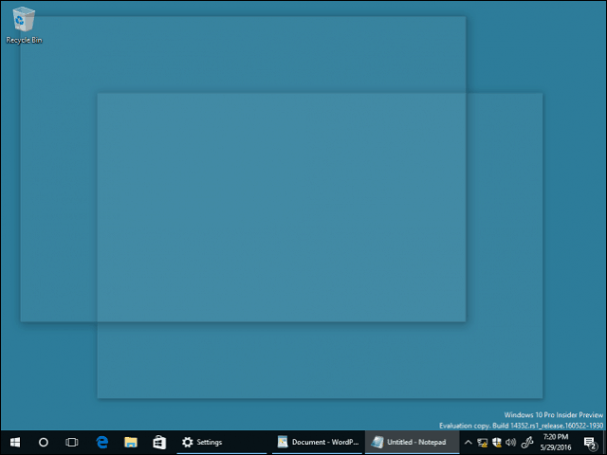Select the Recycle Bin desktop icon
The width and height of the screenshot is (607, 455).
tap(24, 26)
